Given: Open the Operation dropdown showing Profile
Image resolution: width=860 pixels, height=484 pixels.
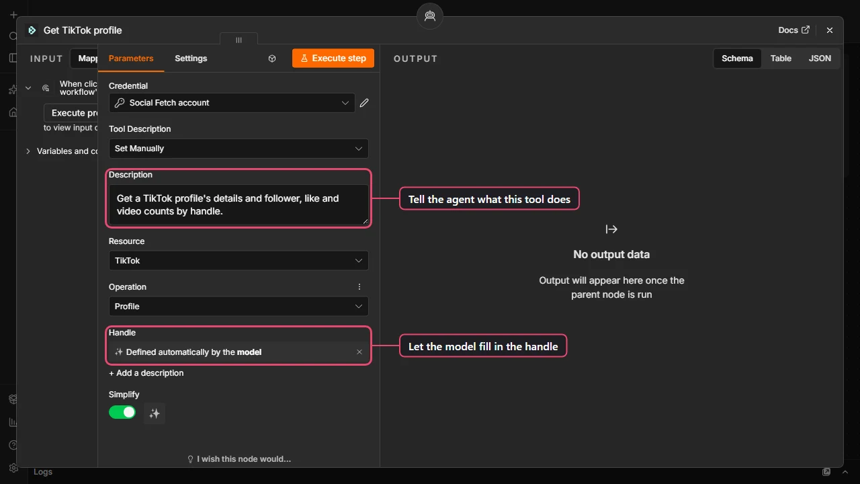Looking at the screenshot, I should [x=239, y=307].
